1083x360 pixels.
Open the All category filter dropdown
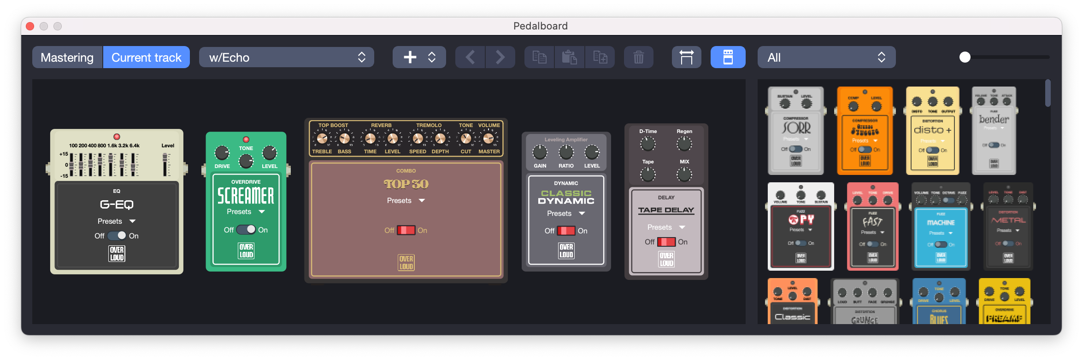click(x=826, y=57)
